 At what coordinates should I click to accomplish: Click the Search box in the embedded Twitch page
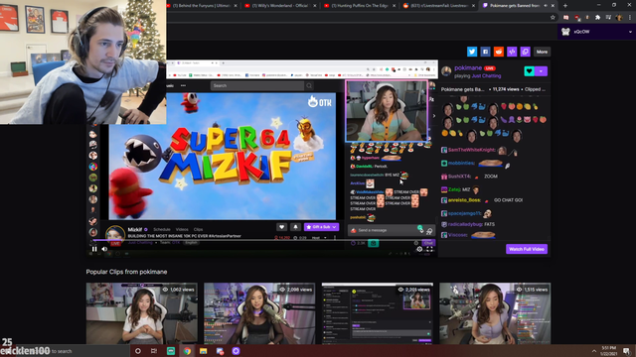coord(257,86)
